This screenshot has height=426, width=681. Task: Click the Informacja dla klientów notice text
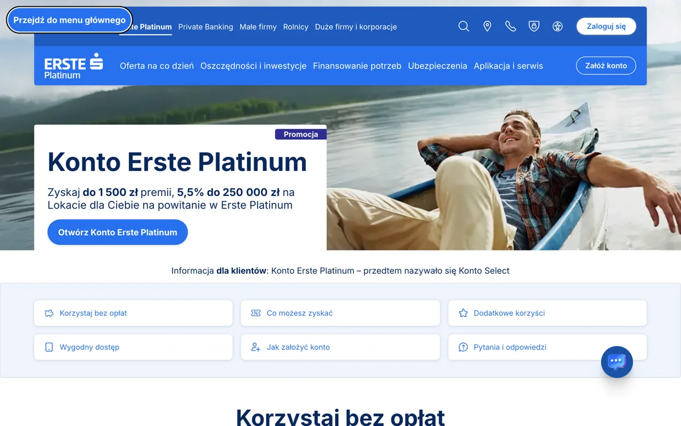tap(340, 271)
